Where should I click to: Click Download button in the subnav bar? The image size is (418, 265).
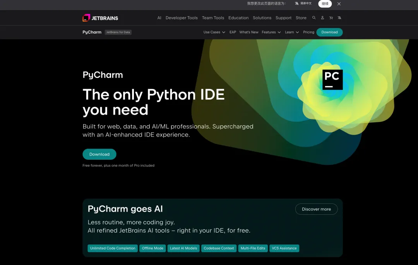pos(329,32)
